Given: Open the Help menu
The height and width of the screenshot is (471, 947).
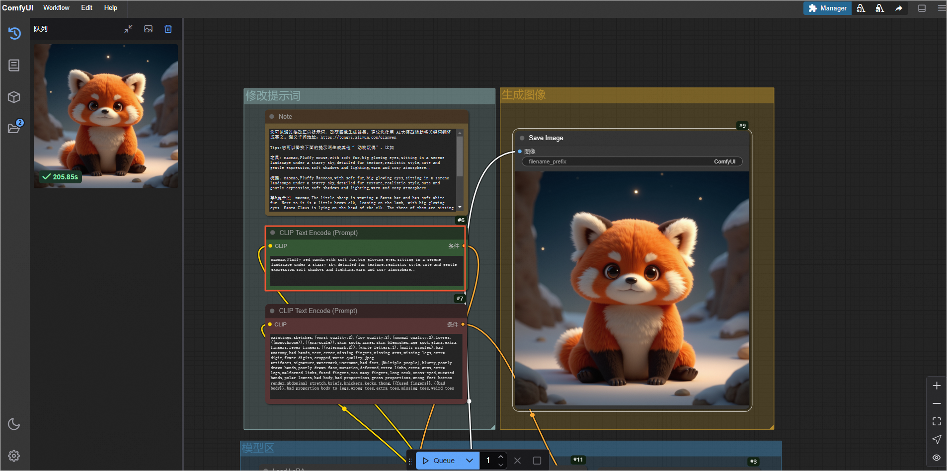Looking at the screenshot, I should click(x=110, y=8).
